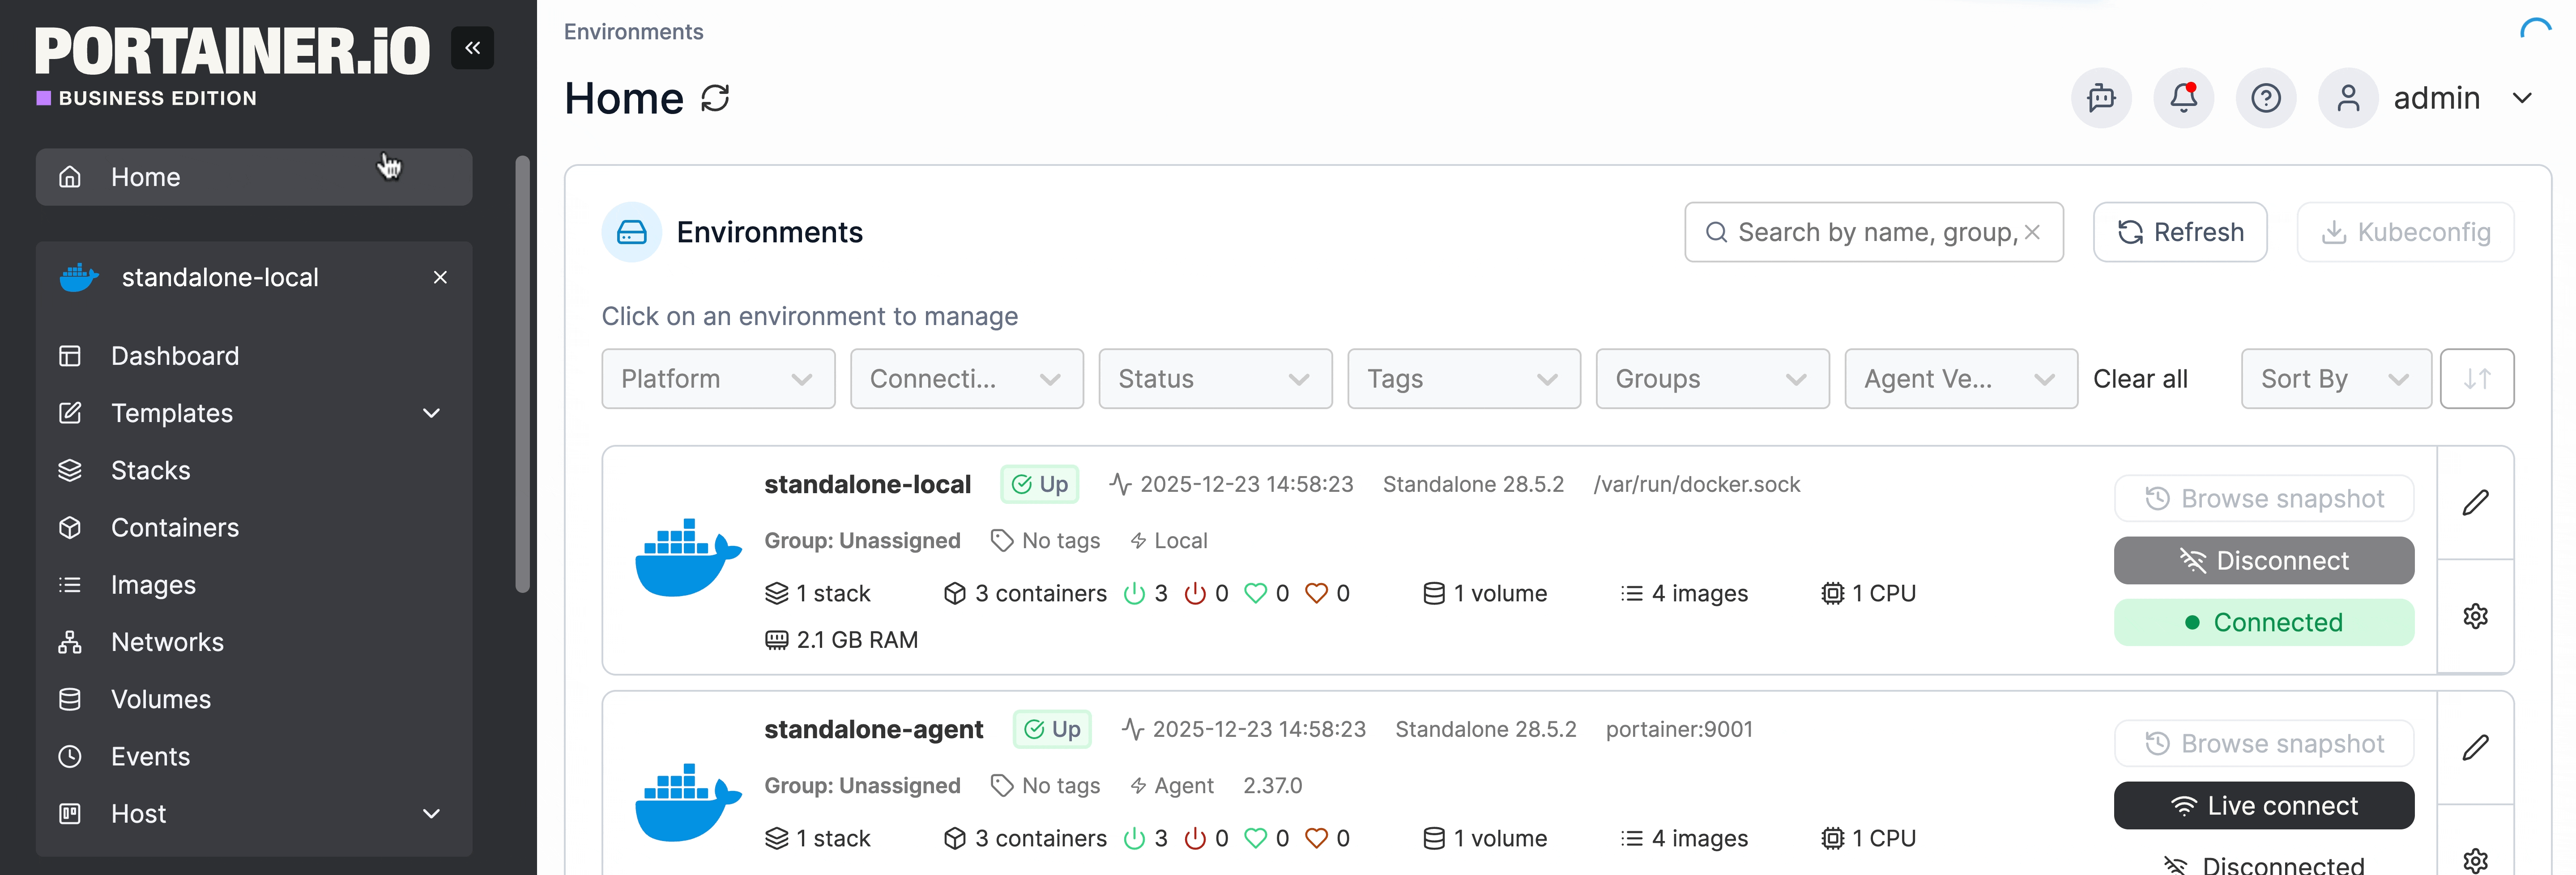Image resolution: width=2576 pixels, height=875 pixels.
Task: Click Live connect for standalone-agent
Action: (2263, 805)
